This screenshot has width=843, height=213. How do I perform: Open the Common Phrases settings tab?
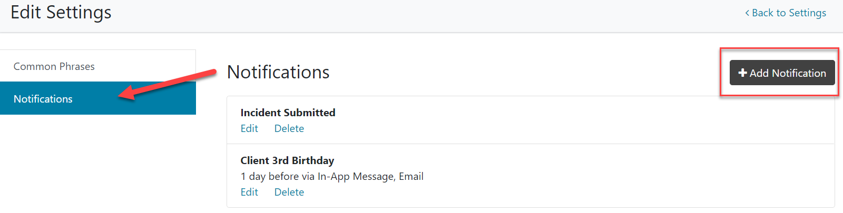point(54,66)
